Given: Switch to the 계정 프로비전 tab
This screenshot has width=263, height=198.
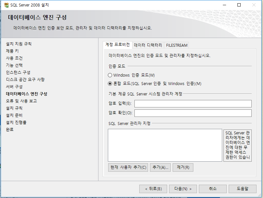Looking at the screenshot, I should point(117,45).
